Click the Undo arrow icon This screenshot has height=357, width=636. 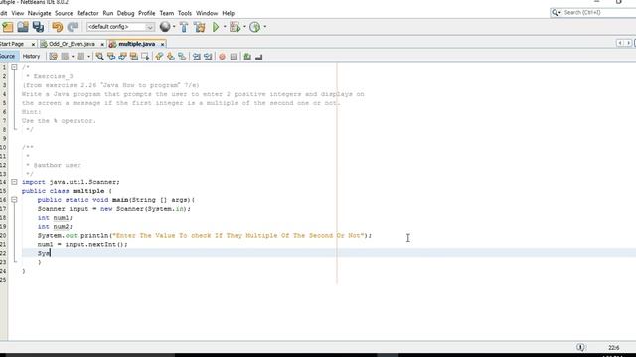tap(58, 27)
